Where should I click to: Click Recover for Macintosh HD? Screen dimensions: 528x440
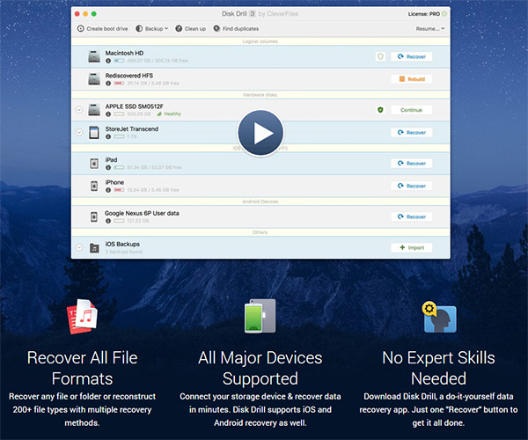[412, 56]
